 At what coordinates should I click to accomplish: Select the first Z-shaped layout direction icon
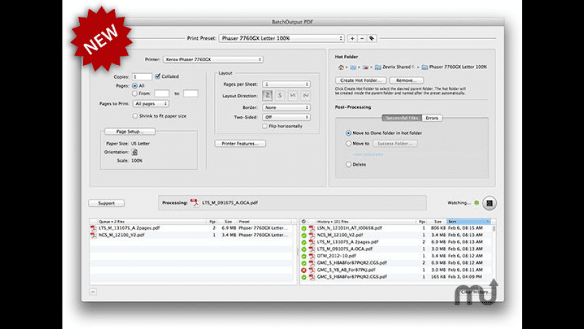269,95
